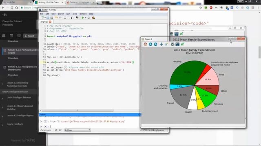Click the Back arrow icon in Figure 2 toolbar
The height and width of the screenshot is (146, 261).
tap(150, 44)
